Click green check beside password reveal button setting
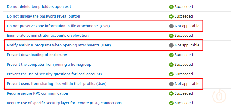The image size is (231, 108). tap(171, 16)
